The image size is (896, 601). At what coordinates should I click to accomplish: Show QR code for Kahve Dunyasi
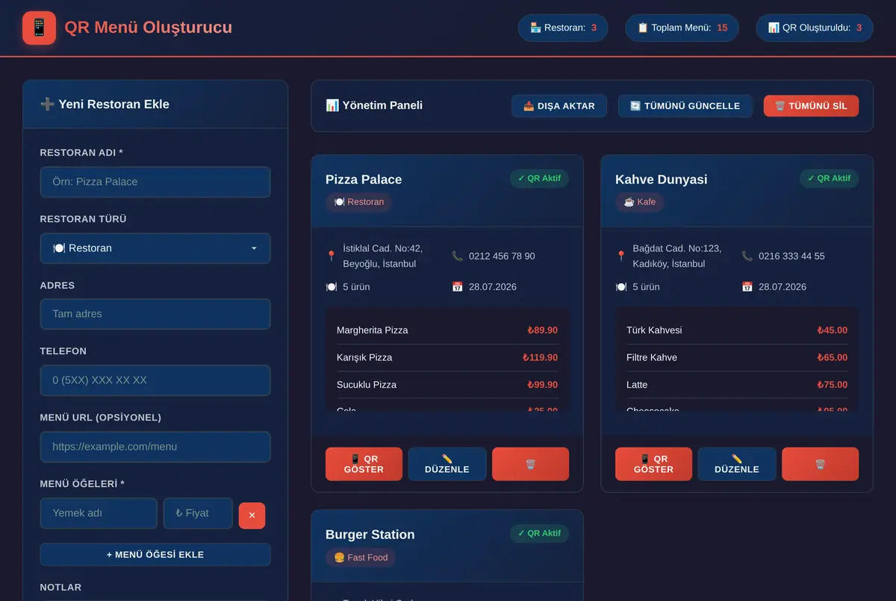[x=653, y=464]
